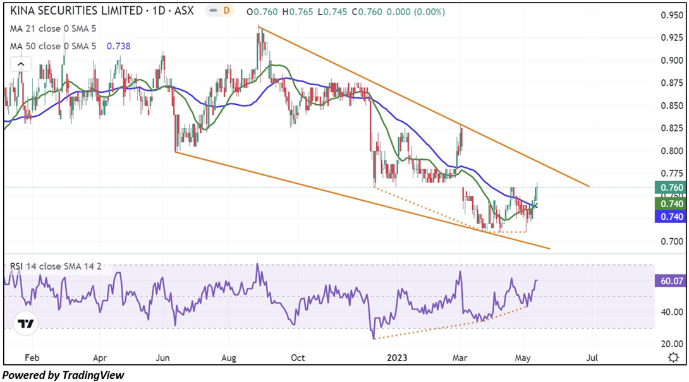
Task: Select the MA 50 close 0 SMA 5 legend
Action: tap(53, 46)
